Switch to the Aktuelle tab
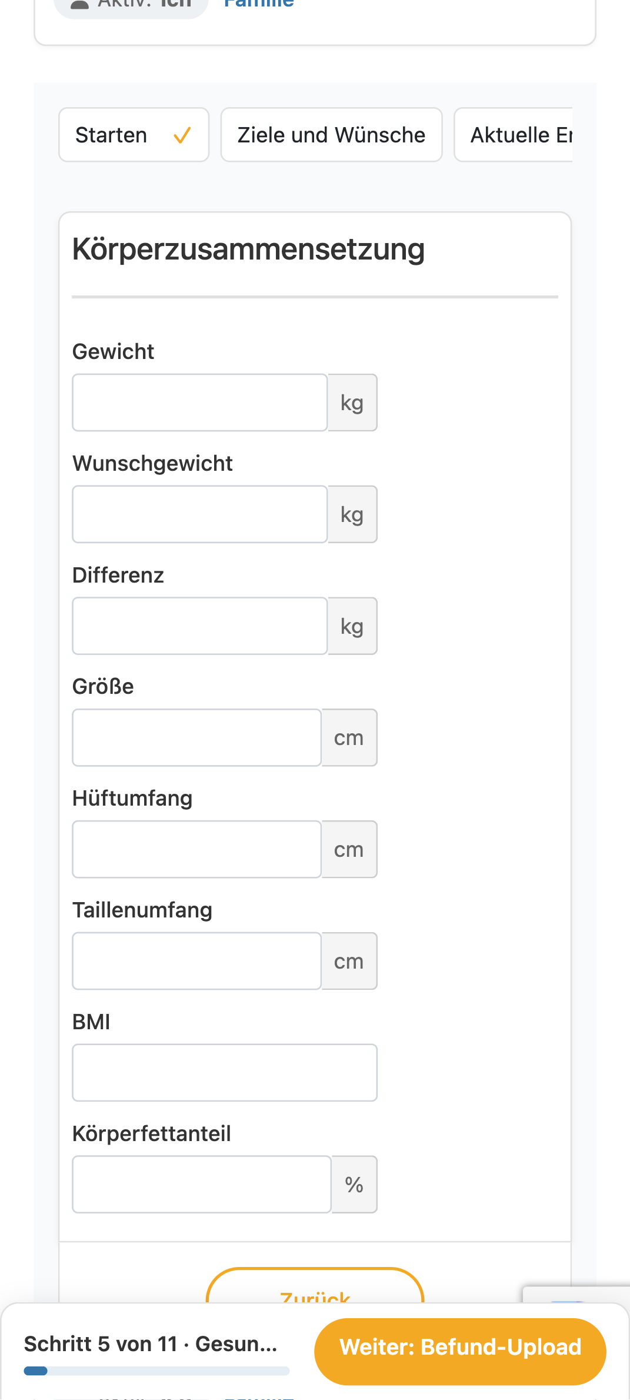 pyautogui.click(x=514, y=135)
